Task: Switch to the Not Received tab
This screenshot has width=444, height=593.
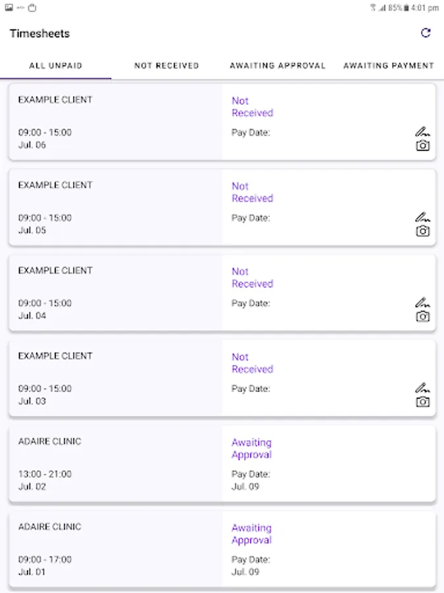Action: 166,66
